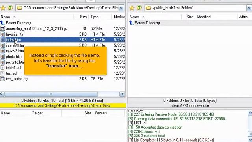Click the local pane up-folder green arrow icon
252x142 pixels.
(10, 7)
